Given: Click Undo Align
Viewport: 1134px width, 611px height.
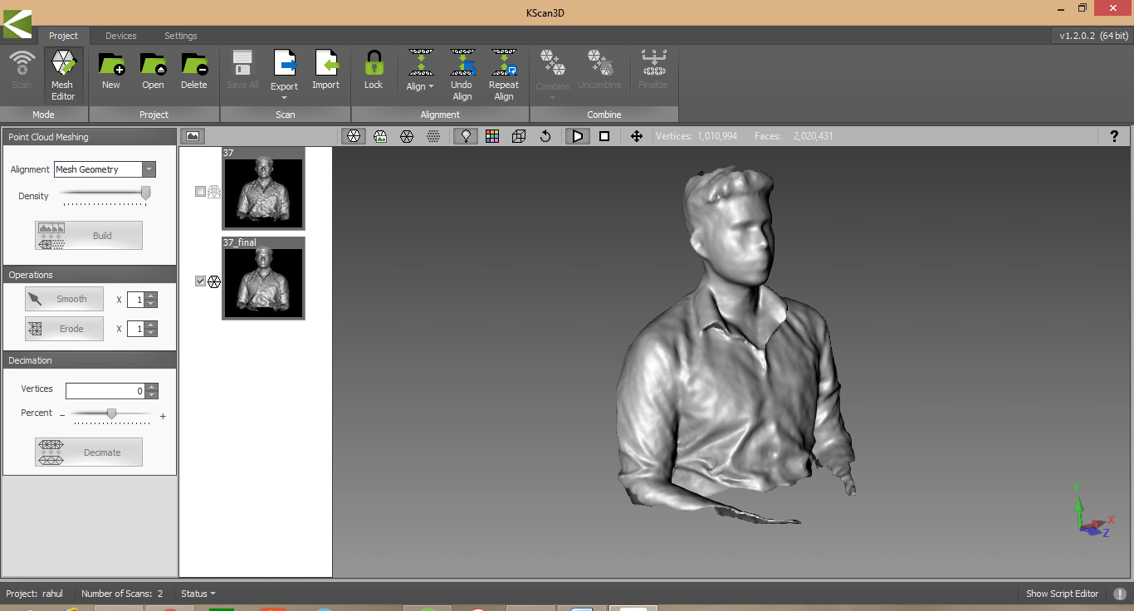Looking at the screenshot, I should [462, 75].
